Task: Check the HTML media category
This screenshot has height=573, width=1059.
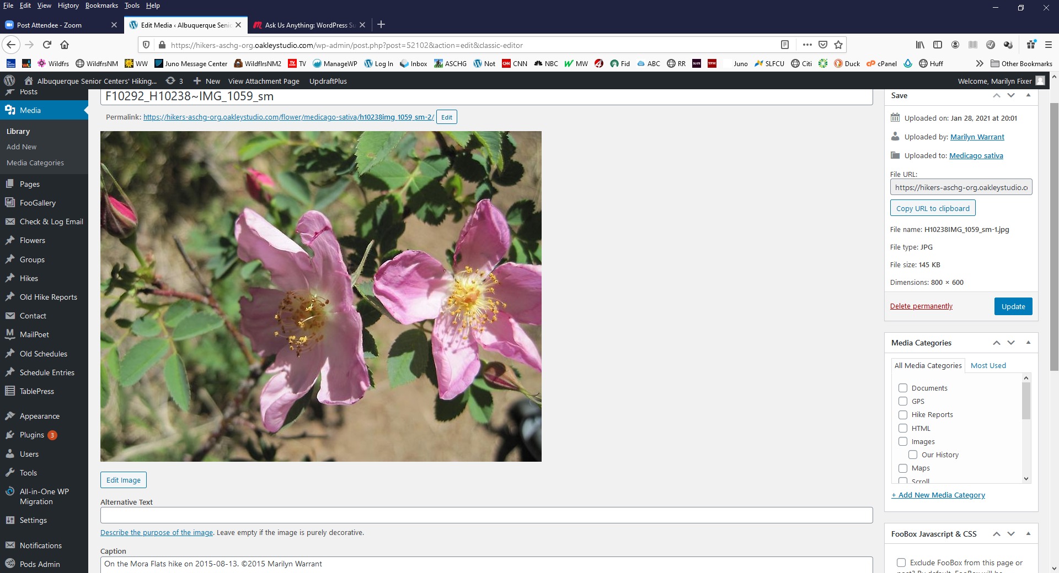Action: [903, 428]
